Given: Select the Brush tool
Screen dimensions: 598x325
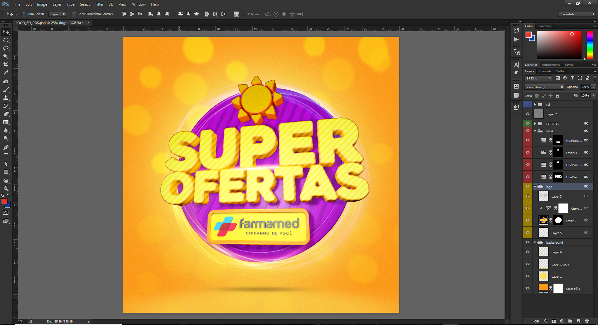Looking at the screenshot, I should click(x=6, y=90).
